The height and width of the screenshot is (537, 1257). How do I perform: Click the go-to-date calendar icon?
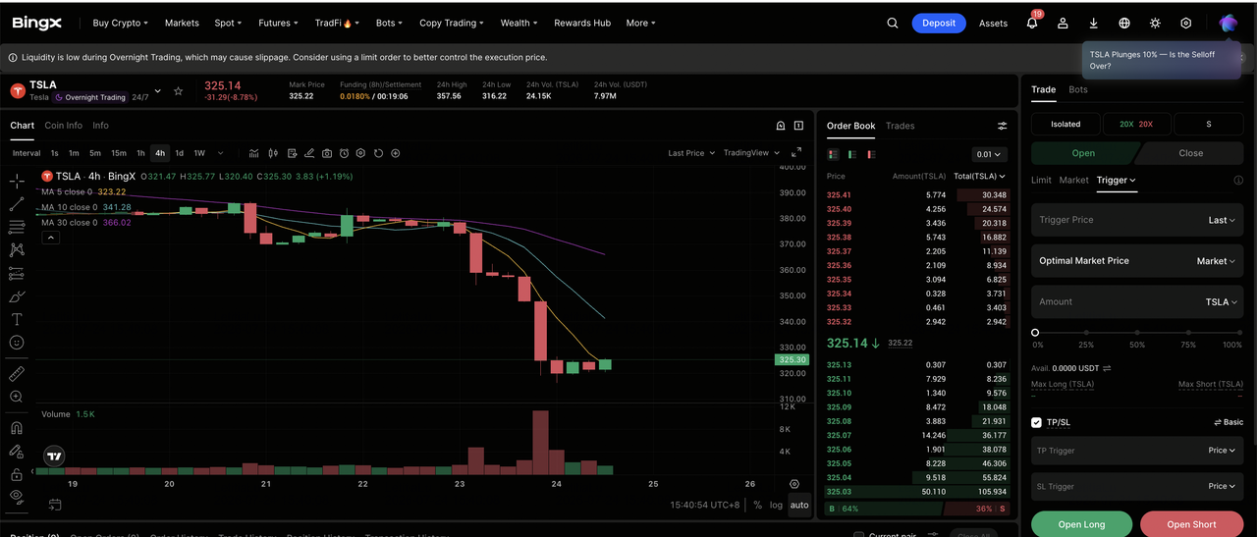click(x=55, y=505)
